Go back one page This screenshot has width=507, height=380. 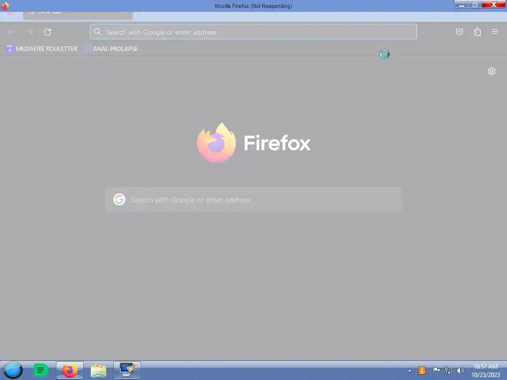click(x=12, y=32)
